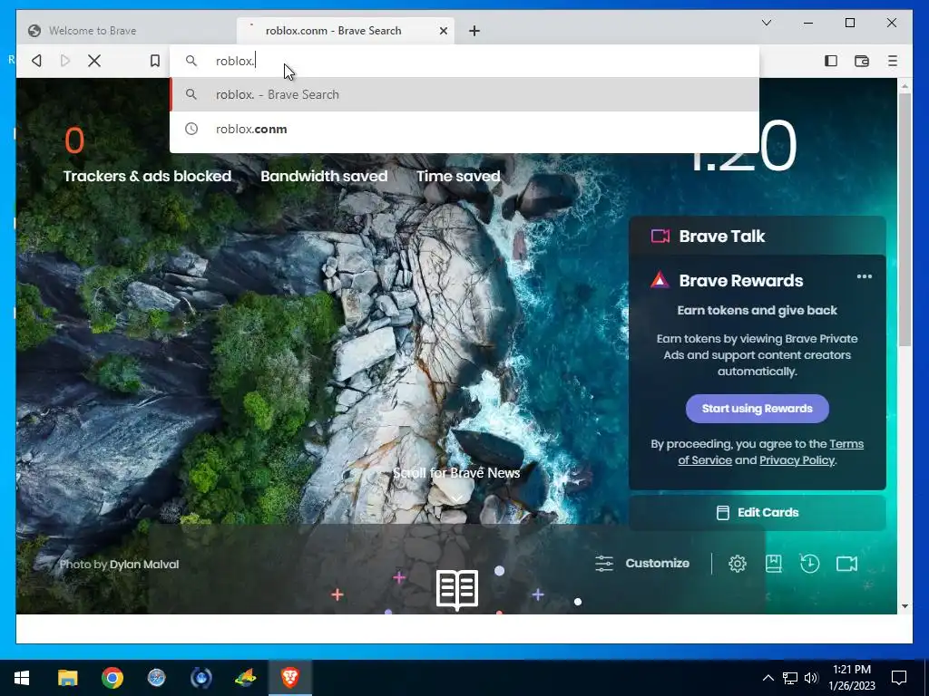
Task: Click scrollbar down arrow
Action: [905, 606]
